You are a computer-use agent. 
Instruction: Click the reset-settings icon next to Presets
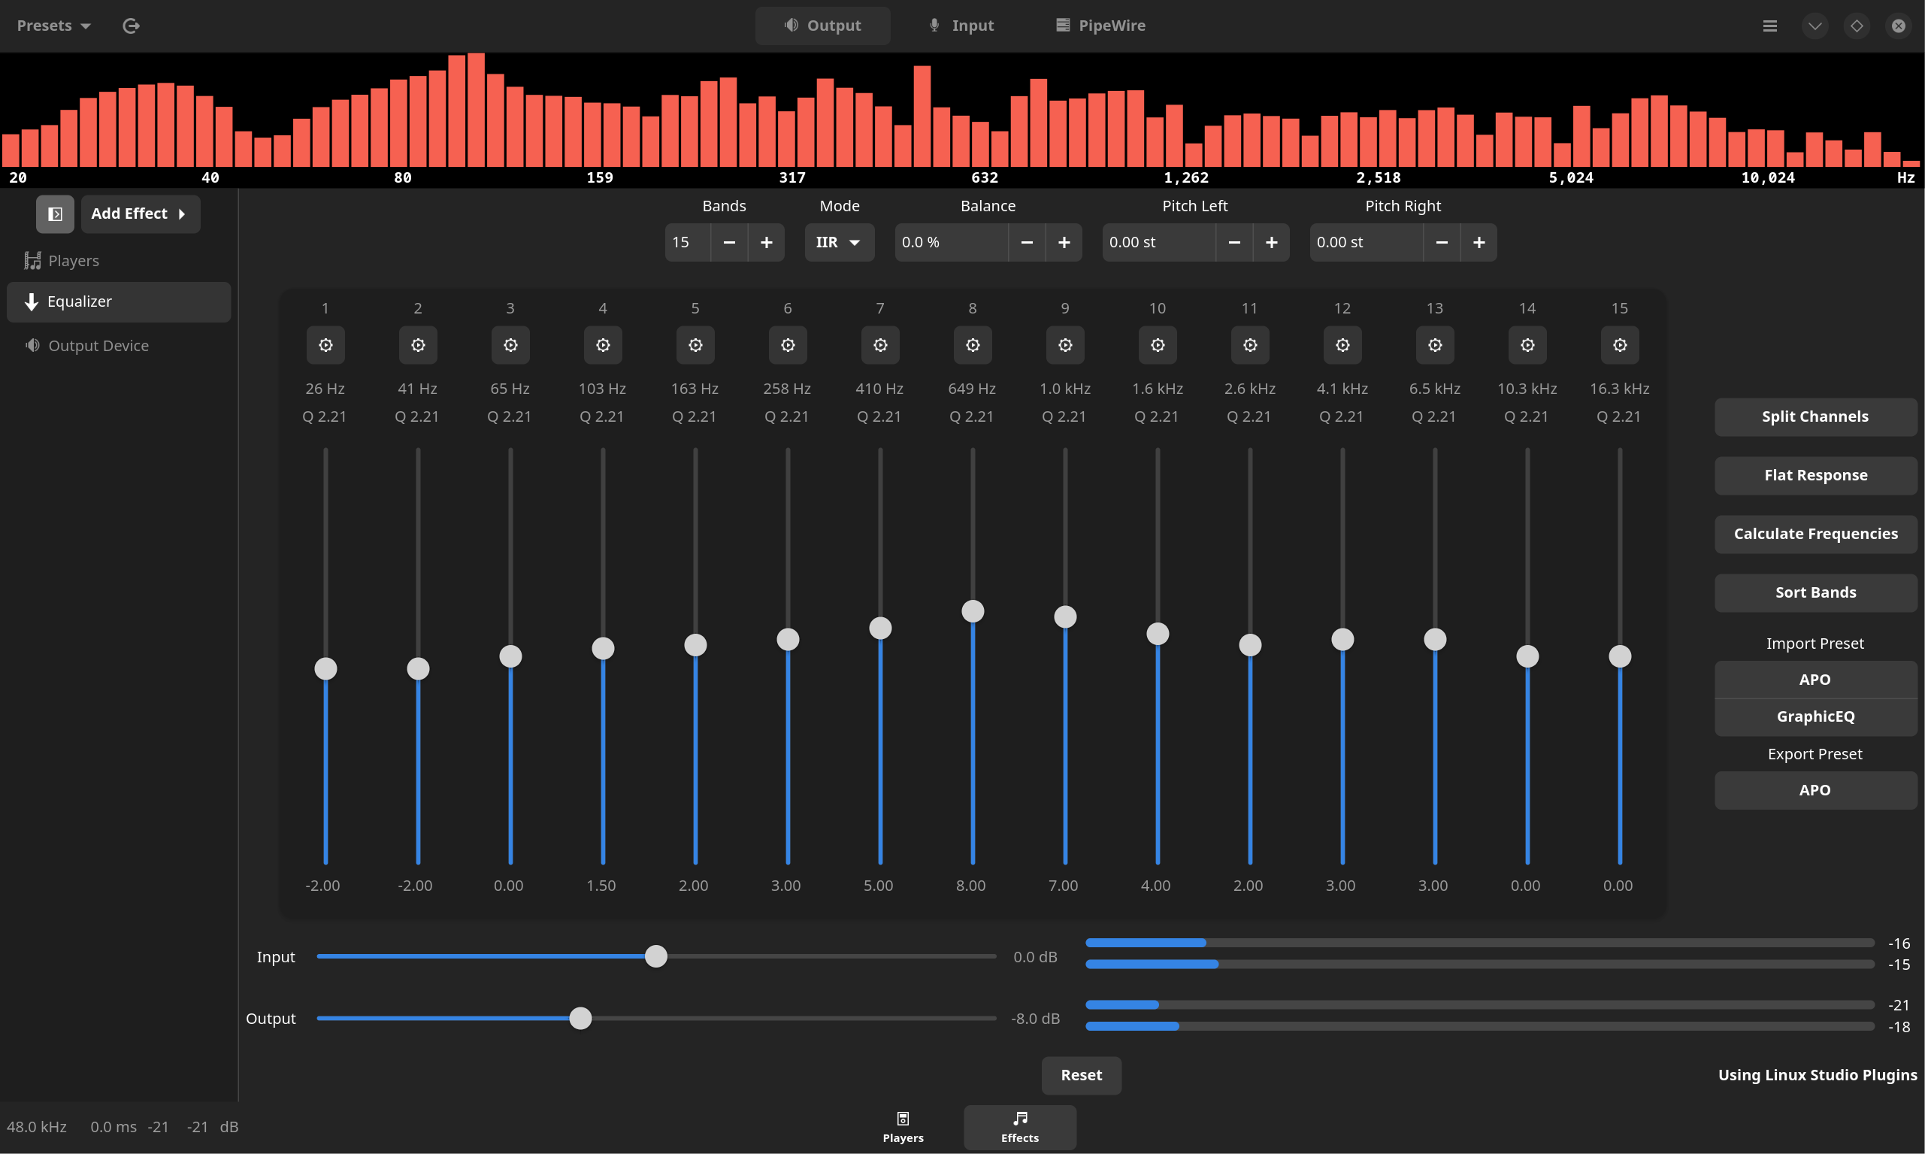tap(132, 26)
